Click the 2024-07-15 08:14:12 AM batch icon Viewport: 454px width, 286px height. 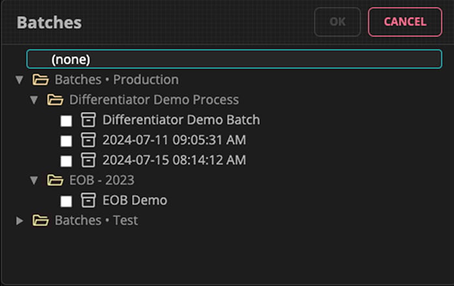pyautogui.click(x=88, y=160)
